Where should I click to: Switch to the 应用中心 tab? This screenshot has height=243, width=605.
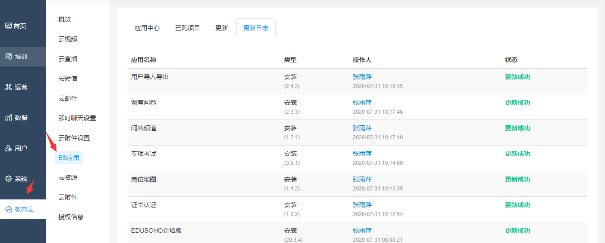point(147,28)
